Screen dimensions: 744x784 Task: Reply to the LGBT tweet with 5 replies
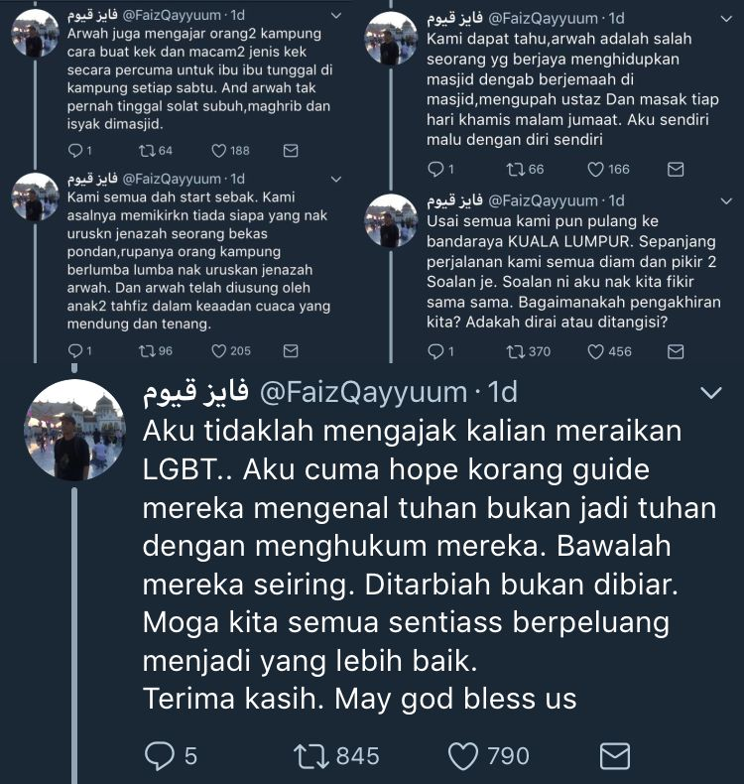pyautogui.click(x=159, y=756)
